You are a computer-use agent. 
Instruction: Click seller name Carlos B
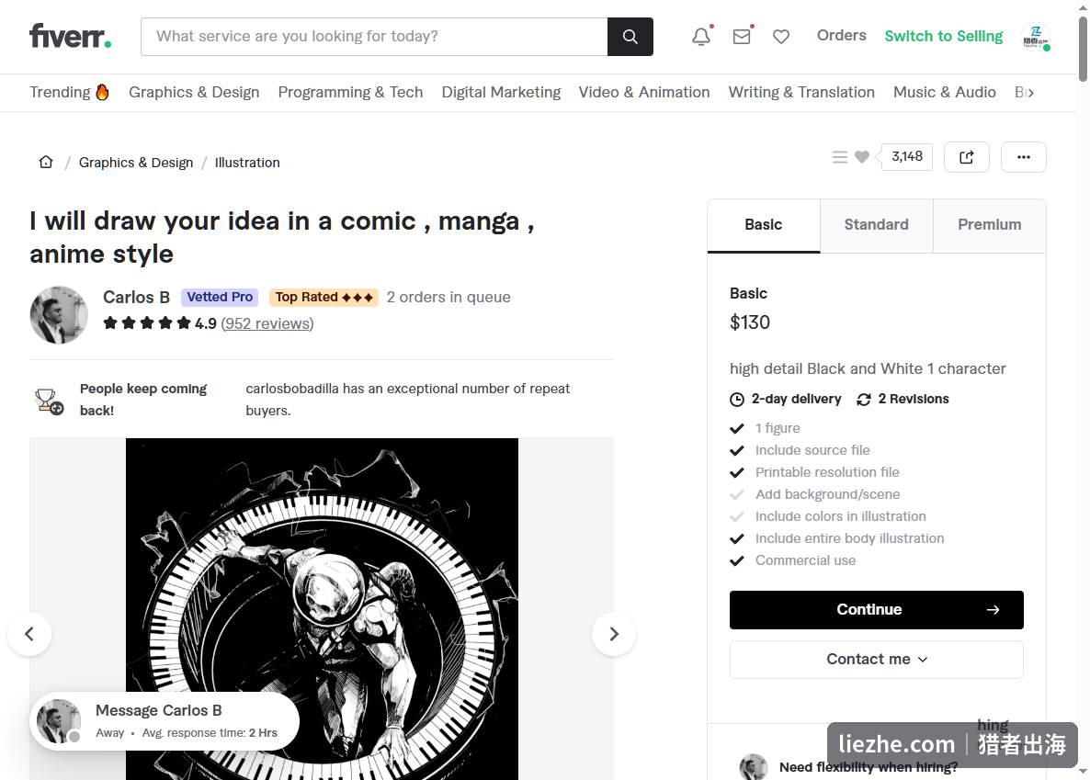[136, 297]
